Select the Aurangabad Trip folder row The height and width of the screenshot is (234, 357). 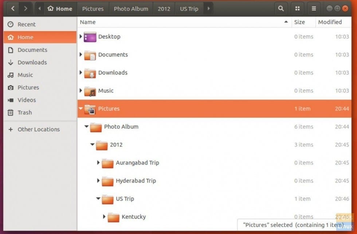(137, 163)
